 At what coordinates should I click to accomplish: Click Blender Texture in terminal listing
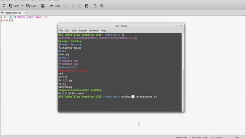click(x=70, y=44)
